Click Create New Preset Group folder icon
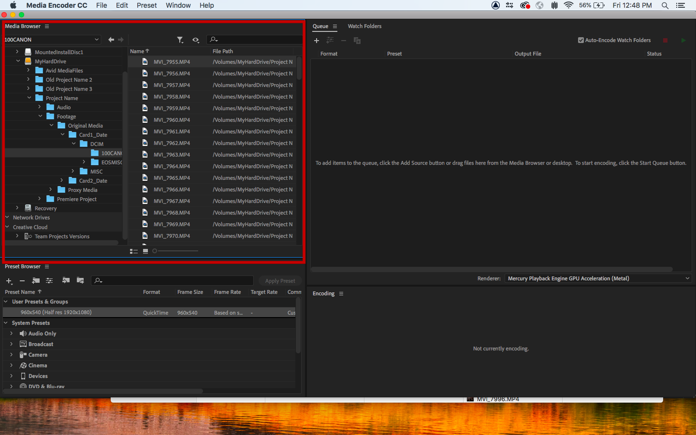 click(x=36, y=280)
